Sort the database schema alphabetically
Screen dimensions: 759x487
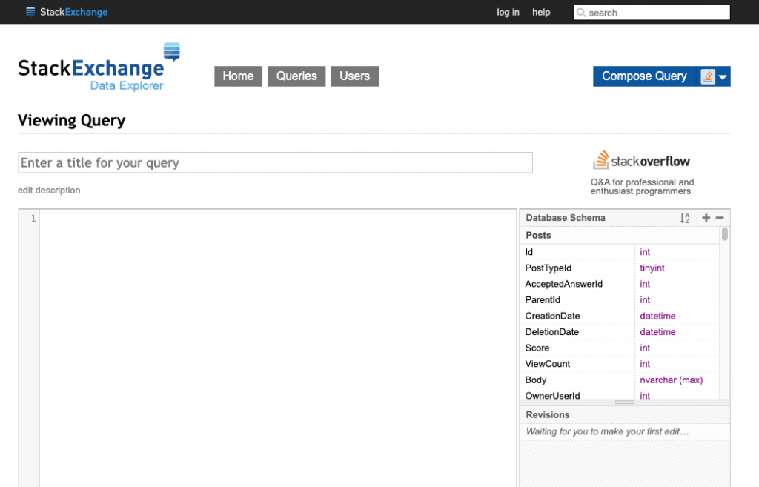(685, 218)
